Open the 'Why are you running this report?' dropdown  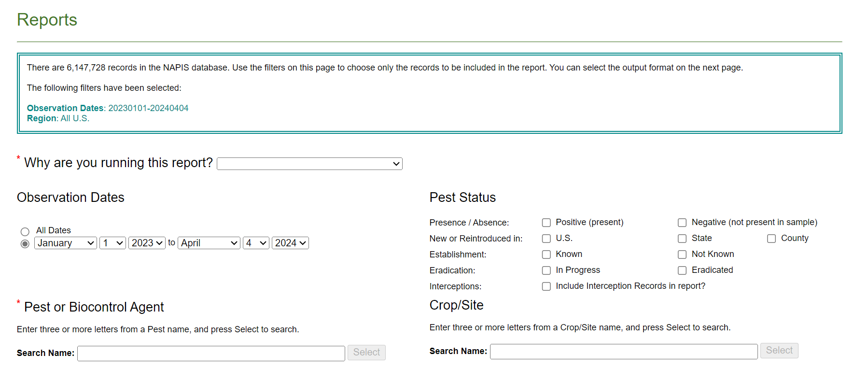pyautogui.click(x=309, y=164)
